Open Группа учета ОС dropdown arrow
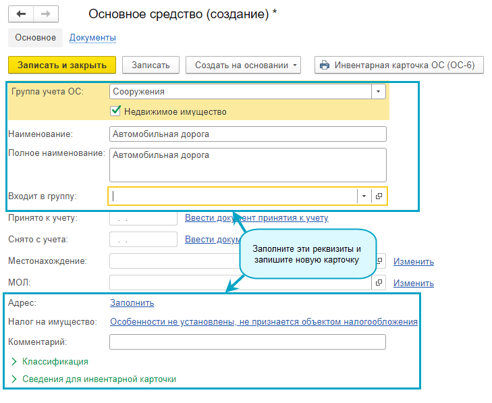Screen dimensions: 492x403 click(379, 92)
